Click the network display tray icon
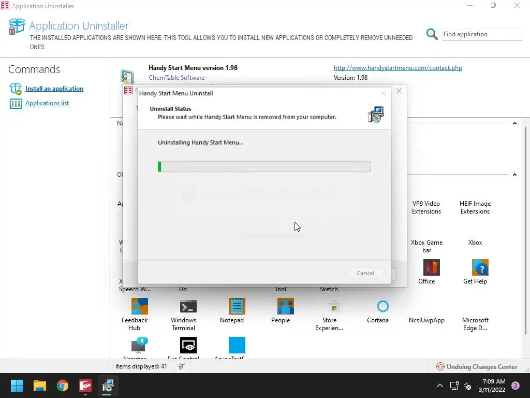 (454, 386)
